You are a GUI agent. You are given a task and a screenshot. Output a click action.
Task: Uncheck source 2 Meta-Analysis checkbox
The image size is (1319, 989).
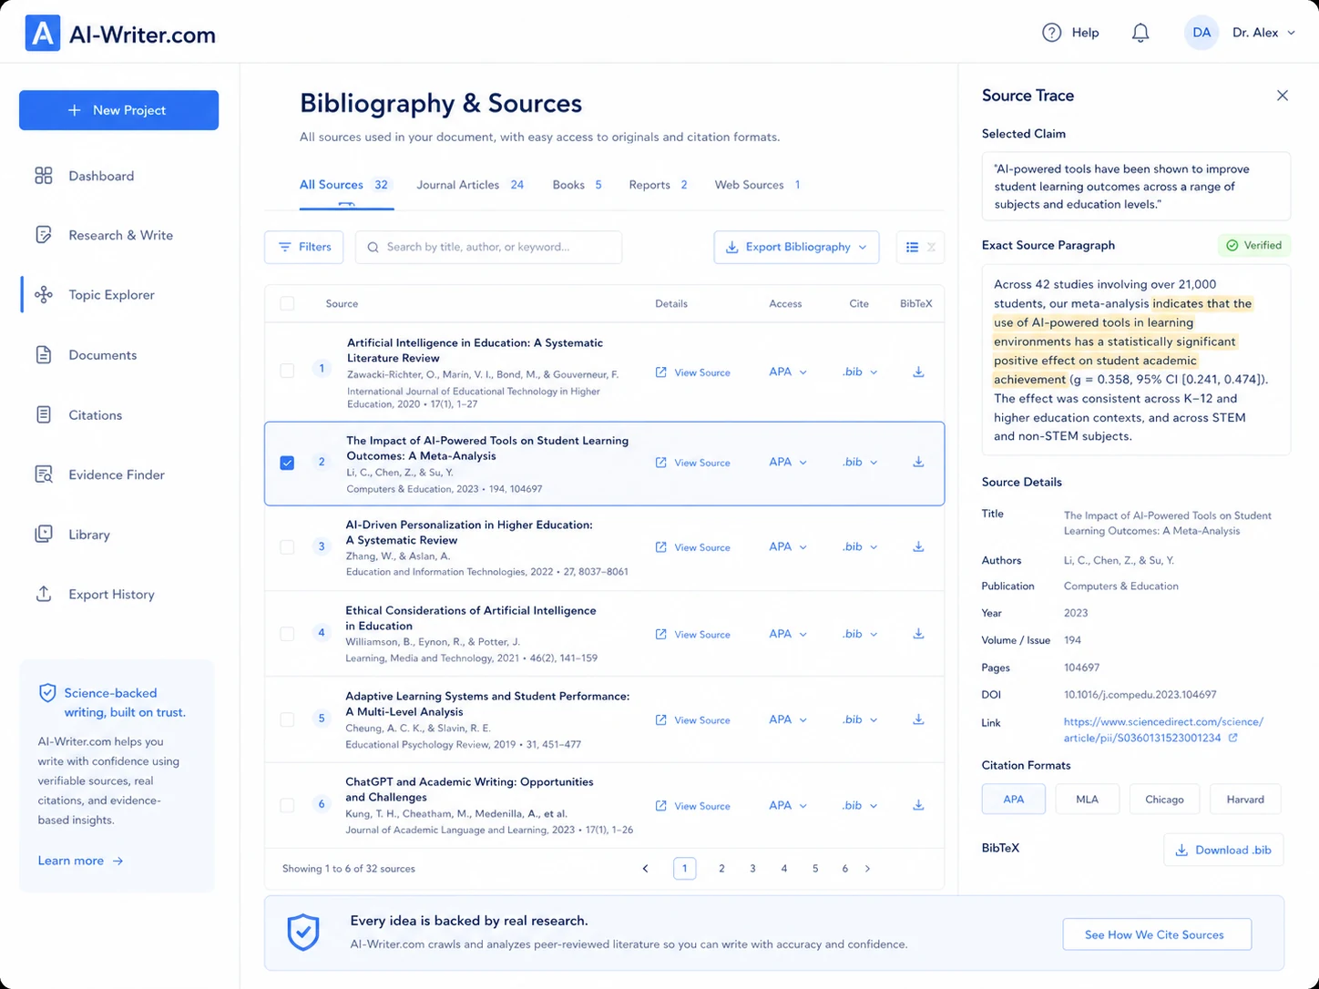[x=287, y=463]
